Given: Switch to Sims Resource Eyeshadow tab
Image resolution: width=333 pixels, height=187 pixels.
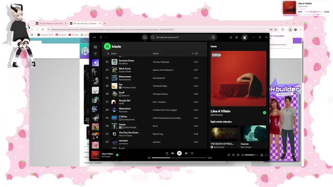Looking at the screenshot, I should pos(85,23).
